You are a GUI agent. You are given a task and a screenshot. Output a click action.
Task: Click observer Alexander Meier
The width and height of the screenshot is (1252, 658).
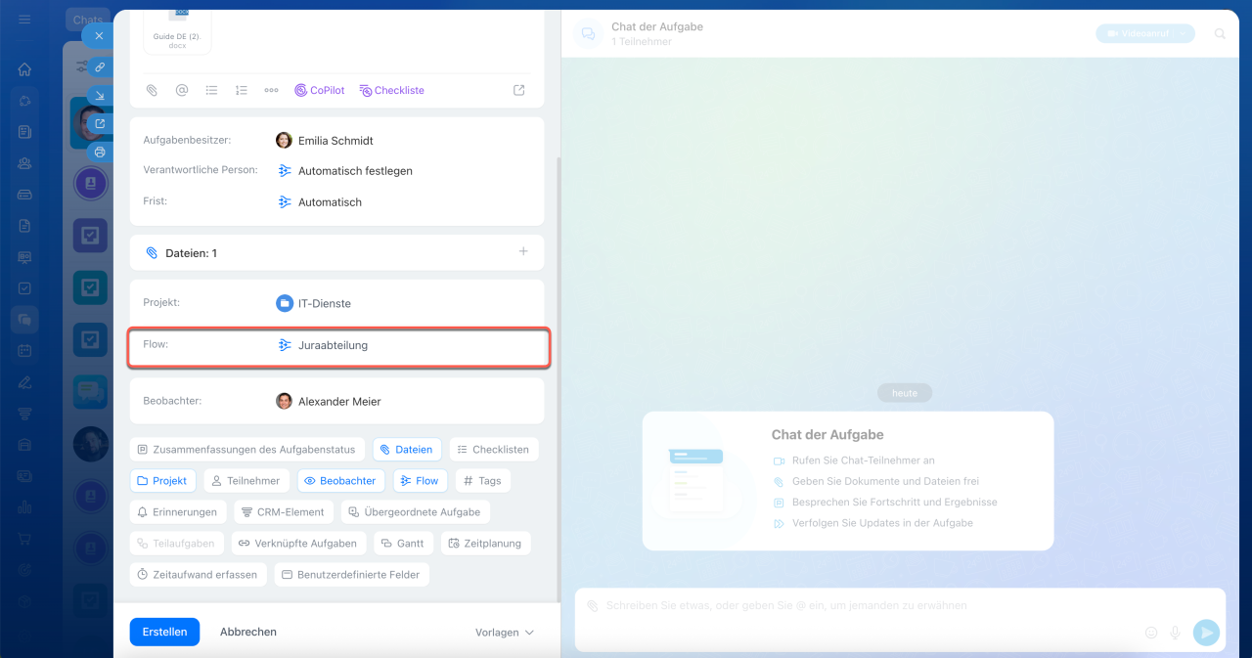pyautogui.click(x=329, y=401)
